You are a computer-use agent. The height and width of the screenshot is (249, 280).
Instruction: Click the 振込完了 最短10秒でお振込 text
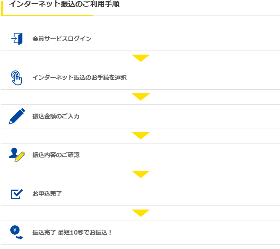pos(72,232)
